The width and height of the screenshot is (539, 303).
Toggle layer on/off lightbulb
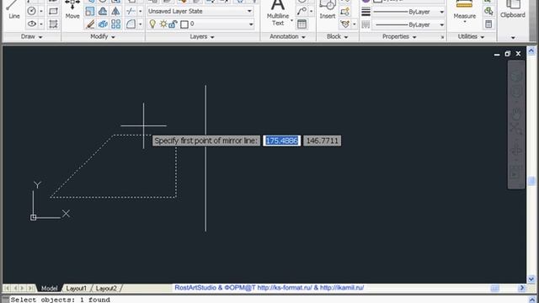pyautogui.click(x=152, y=24)
